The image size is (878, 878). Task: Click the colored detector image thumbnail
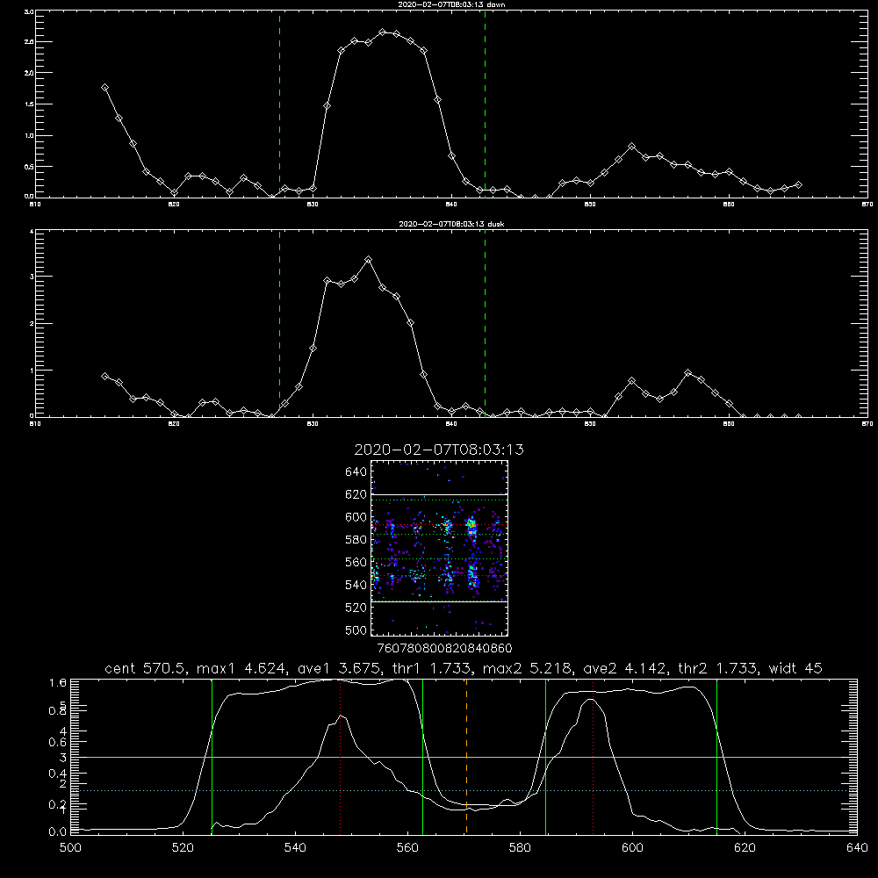coord(439,548)
